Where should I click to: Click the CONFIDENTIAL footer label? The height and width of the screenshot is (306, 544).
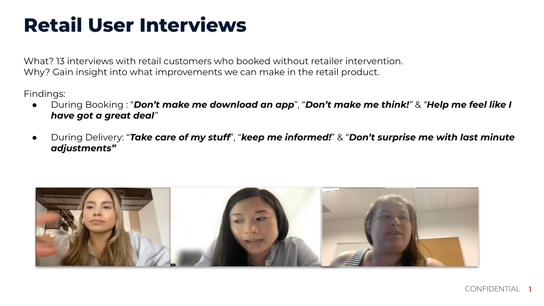coord(492,288)
